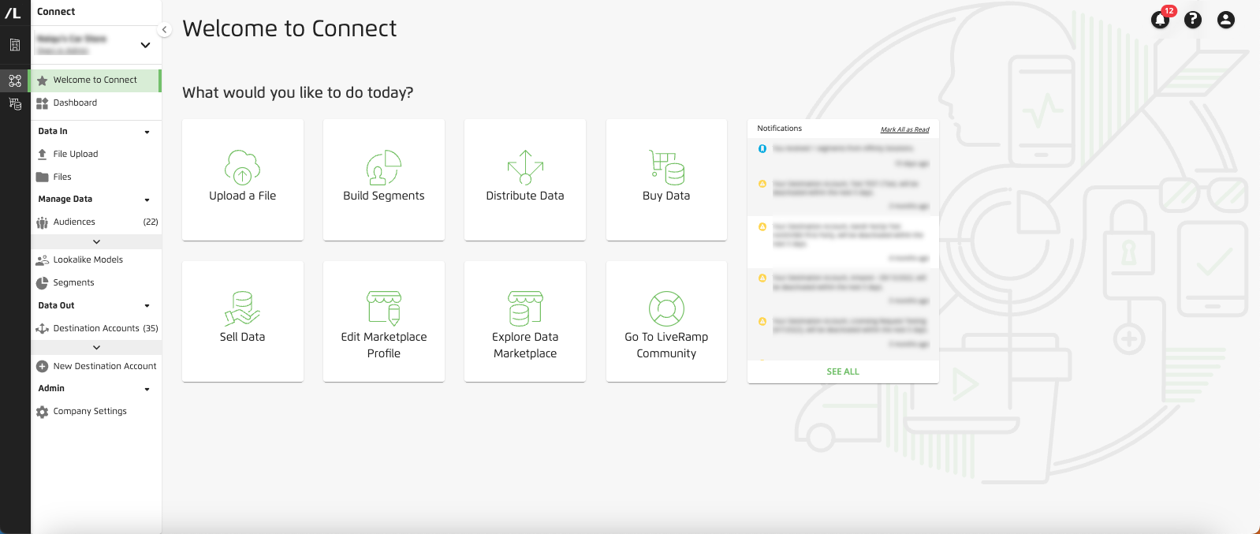1260x534 pixels.
Task: Open Destination Accounts page
Action: click(96, 329)
